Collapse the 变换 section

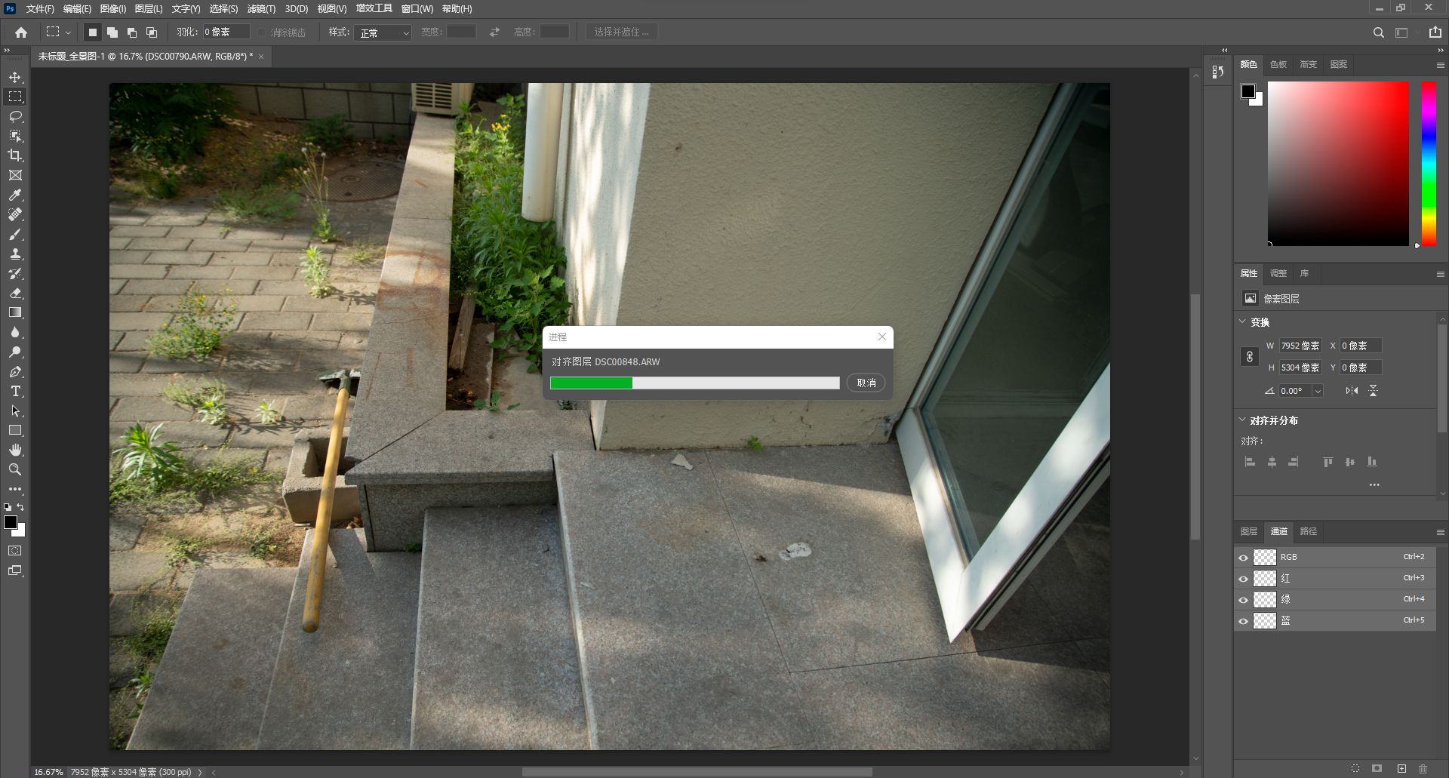(x=1242, y=321)
